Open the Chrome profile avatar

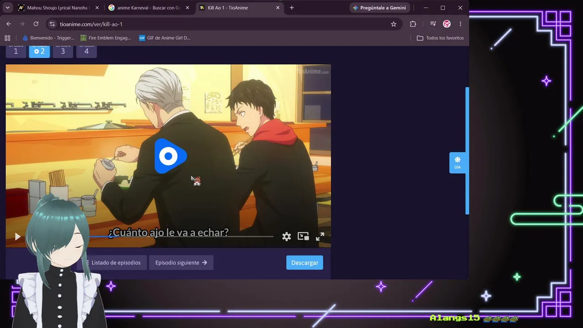click(x=447, y=24)
